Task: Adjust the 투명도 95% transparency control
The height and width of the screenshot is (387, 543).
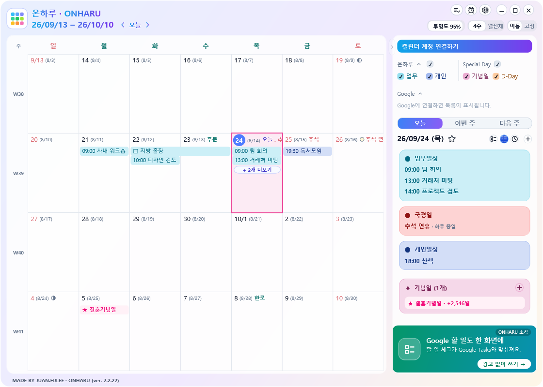Action: [447, 26]
